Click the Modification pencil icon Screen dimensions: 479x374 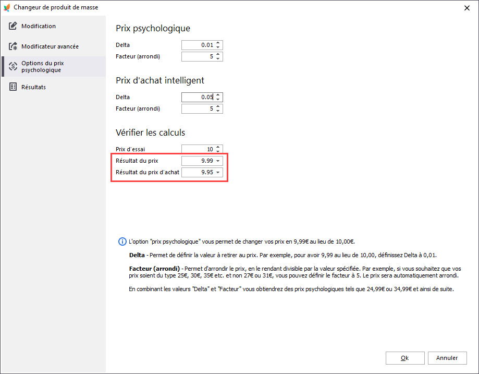coord(13,26)
